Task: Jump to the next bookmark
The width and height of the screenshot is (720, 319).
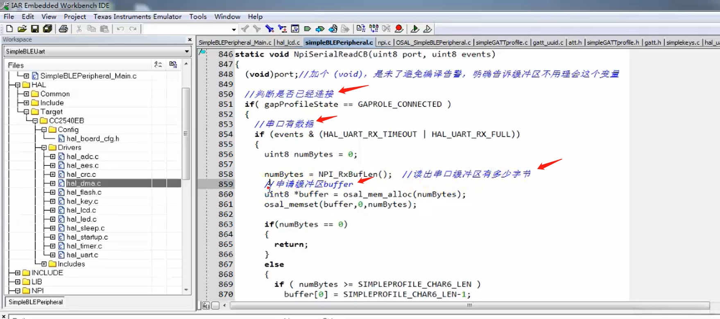Action: click(320, 29)
